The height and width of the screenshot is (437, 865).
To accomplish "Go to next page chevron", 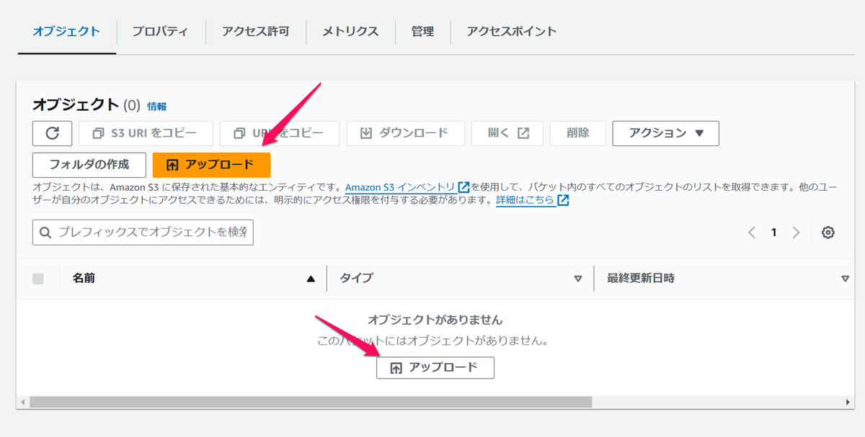I will (796, 233).
